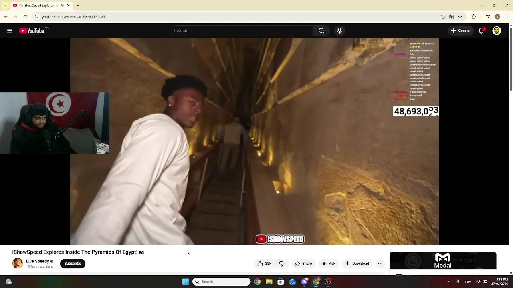Viewport: 513px width, 288px height.
Task: Open Discord from taskbar
Action: point(304,282)
